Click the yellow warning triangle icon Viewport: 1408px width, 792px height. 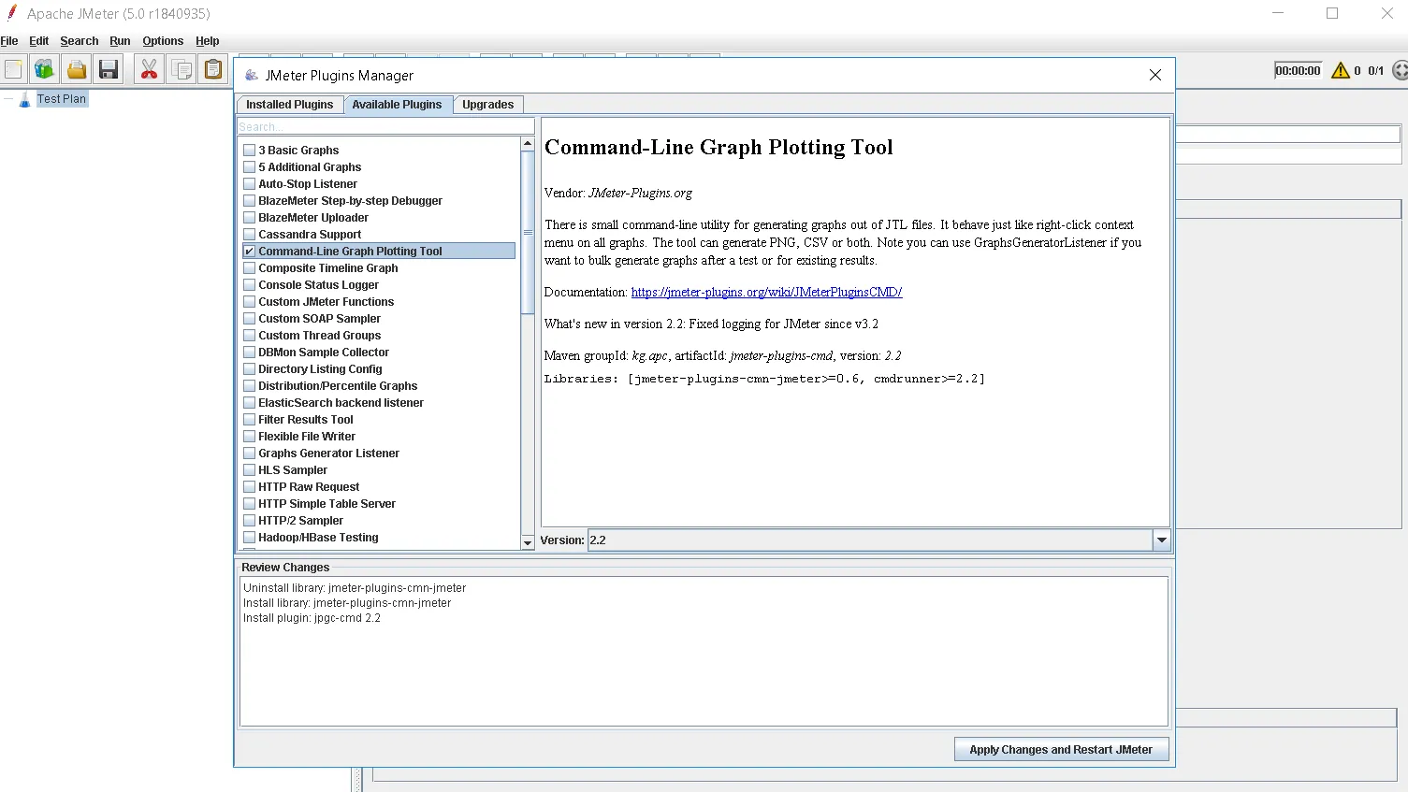[1341, 70]
